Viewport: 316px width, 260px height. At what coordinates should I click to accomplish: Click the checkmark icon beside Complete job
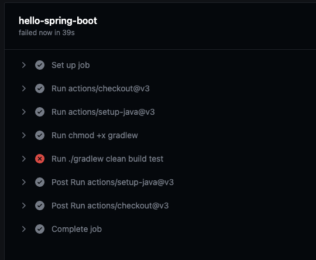[40, 229]
